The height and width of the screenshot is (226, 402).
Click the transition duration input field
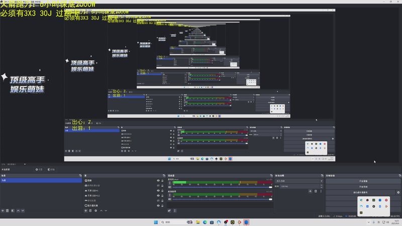pos(300,186)
